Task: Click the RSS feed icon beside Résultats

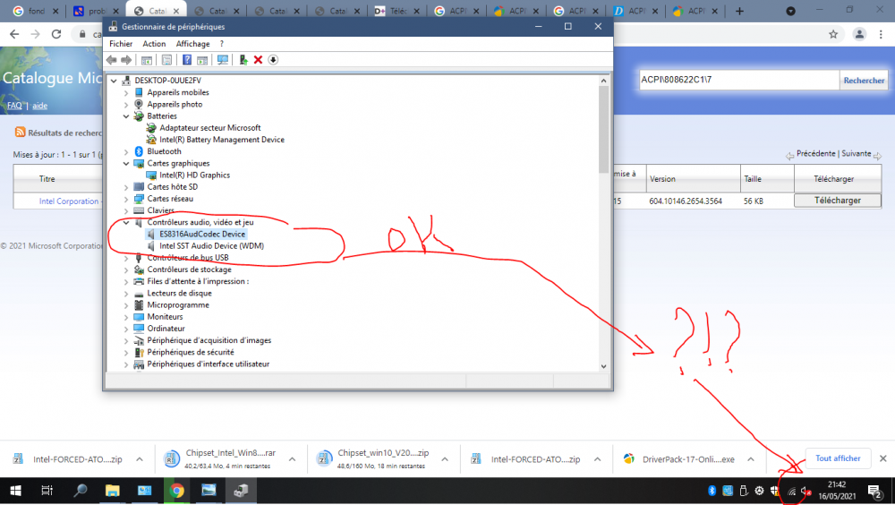Action: 20,132
